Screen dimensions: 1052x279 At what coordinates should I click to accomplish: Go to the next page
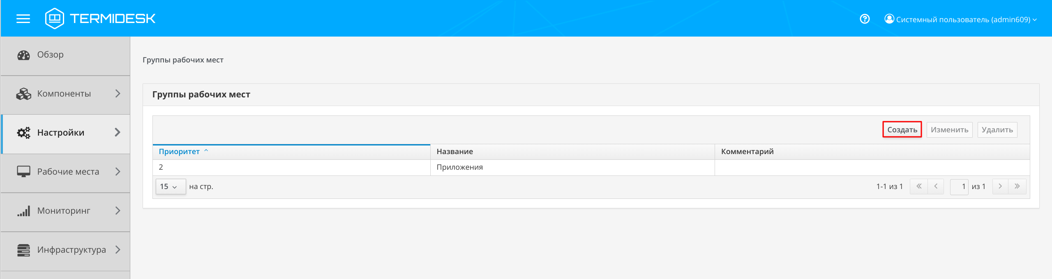tap(1000, 187)
